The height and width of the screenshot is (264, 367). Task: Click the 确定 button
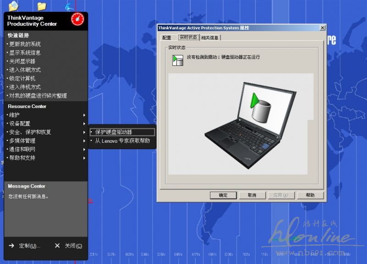(x=223, y=195)
